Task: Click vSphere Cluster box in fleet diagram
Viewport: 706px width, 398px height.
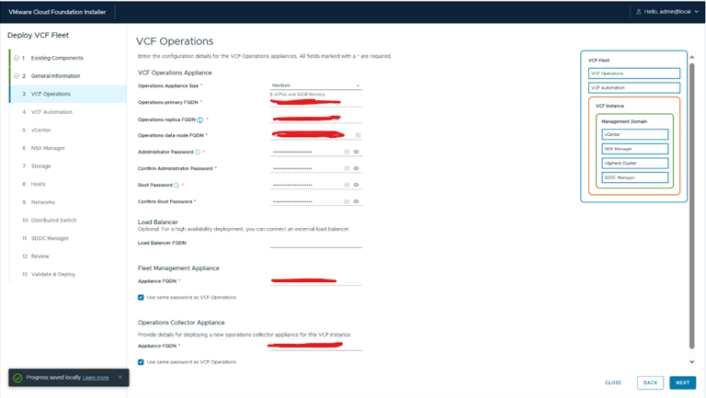Action: pyautogui.click(x=635, y=164)
